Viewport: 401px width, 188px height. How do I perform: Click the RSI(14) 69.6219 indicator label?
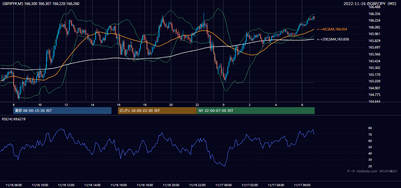point(14,119)
